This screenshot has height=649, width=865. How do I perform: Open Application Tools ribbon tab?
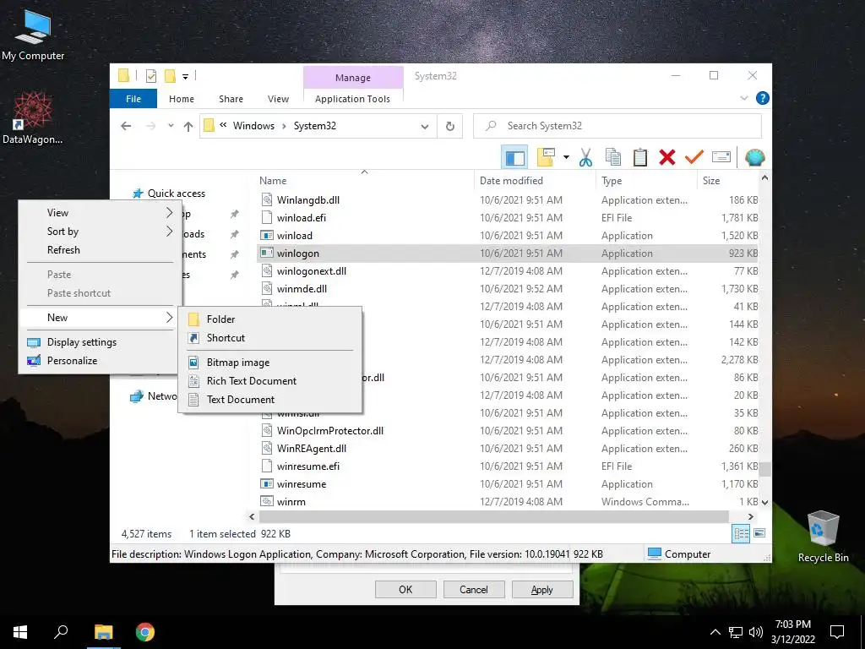(352, 99)
